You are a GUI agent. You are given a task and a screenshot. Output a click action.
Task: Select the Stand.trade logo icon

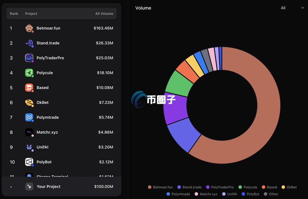pos(29,43)
